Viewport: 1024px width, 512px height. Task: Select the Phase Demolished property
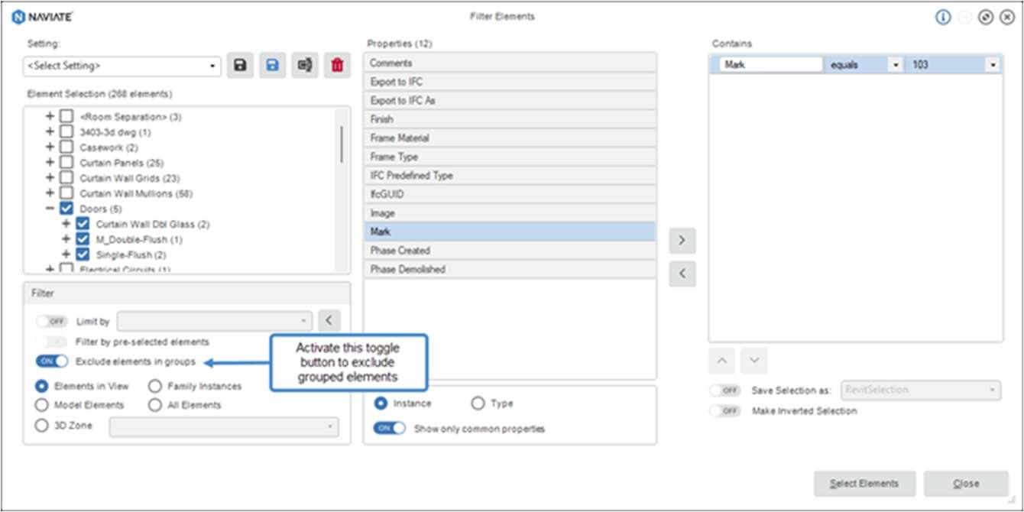click(510, 269)
